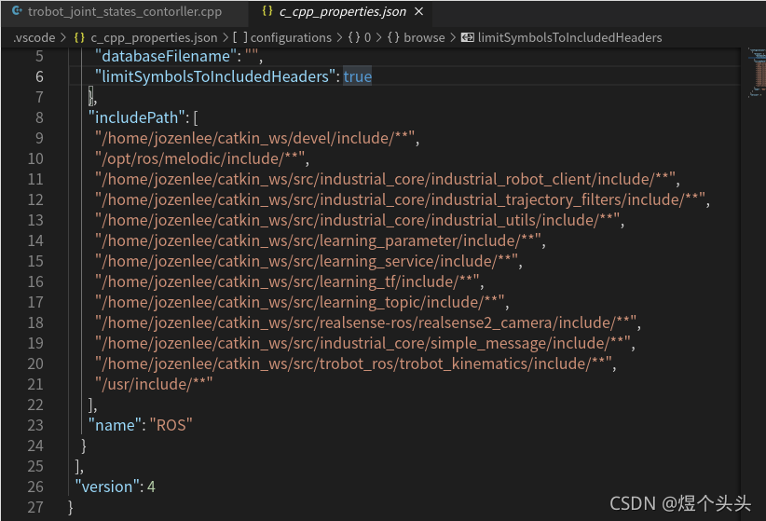Click the industrial_robot_client include path
The image size is (766, 521).
[386, 179]
